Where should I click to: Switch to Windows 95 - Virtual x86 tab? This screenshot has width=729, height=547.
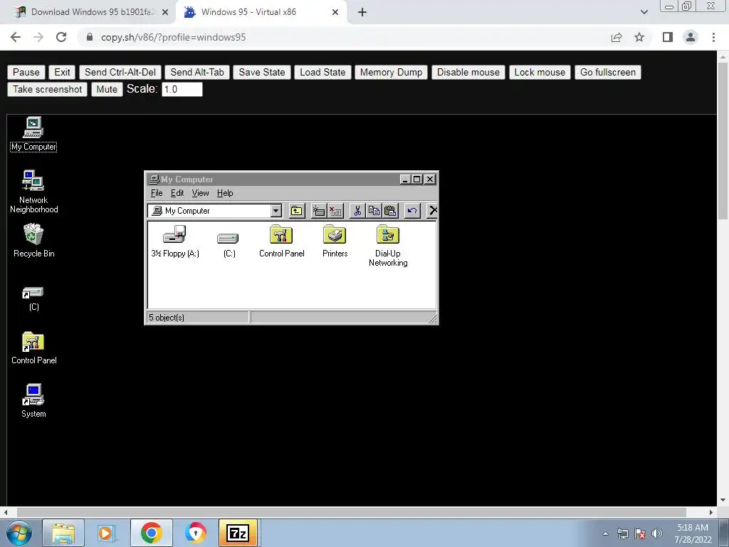tap(248, 12)
